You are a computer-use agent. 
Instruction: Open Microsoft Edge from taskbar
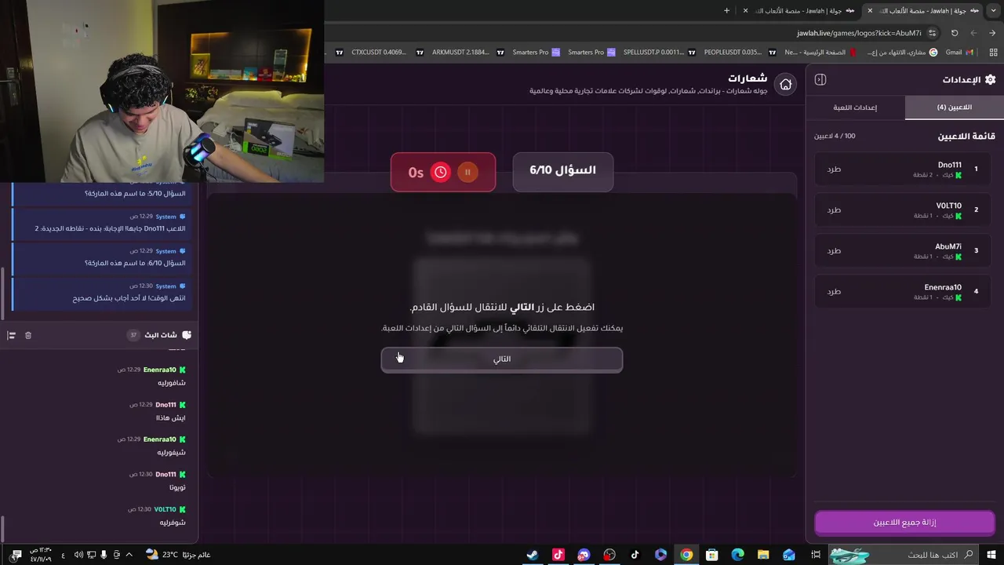pyautogui.click(x=738, y=555)
